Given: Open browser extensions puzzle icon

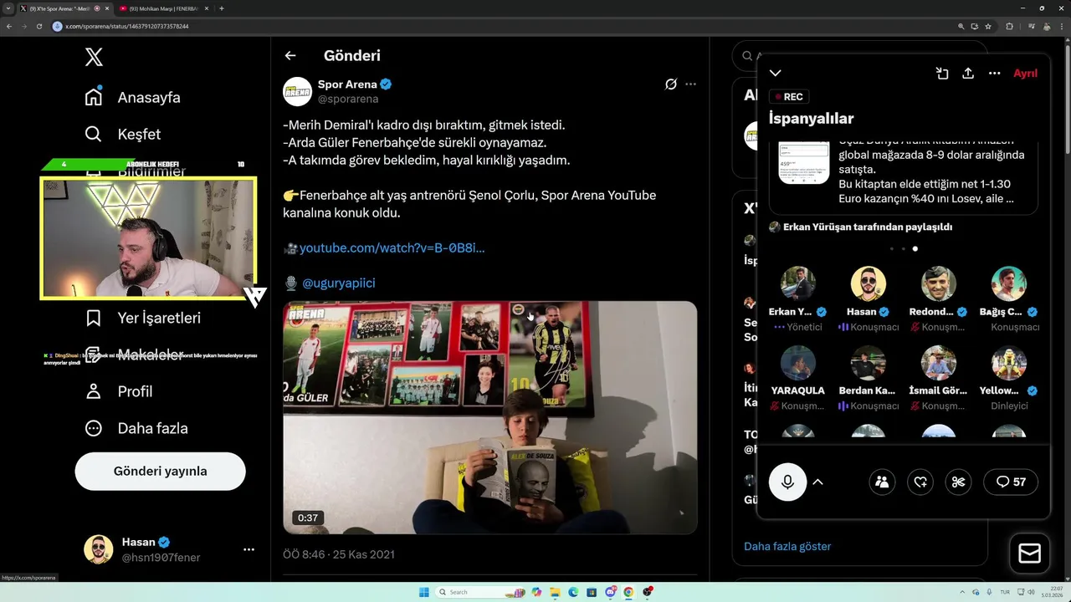Looking at the screenshot, I should click(1009, 26).
